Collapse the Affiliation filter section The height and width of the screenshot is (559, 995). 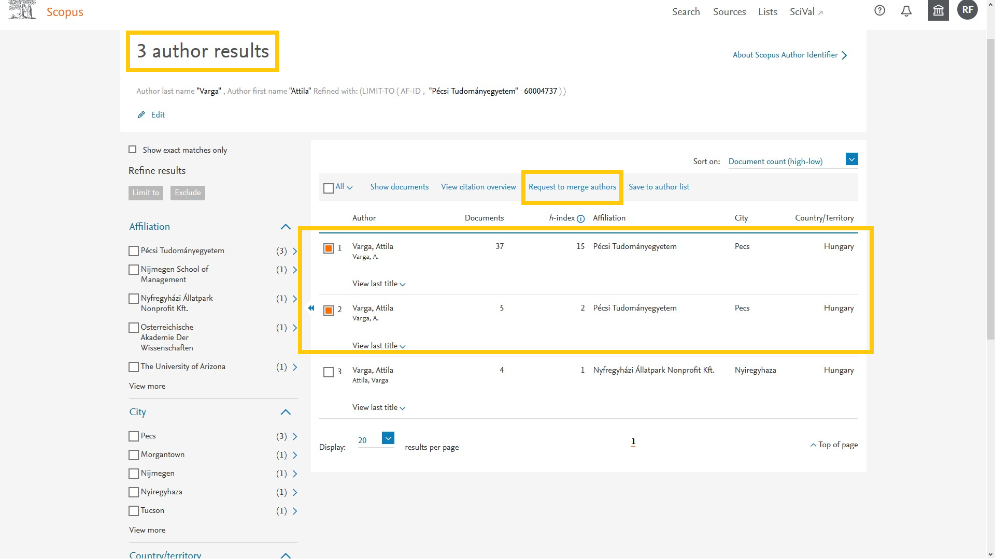point(286,227)
